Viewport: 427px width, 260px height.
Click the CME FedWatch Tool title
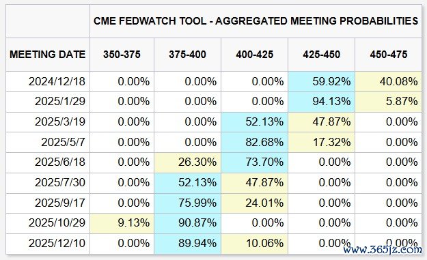tap(256, 21)
